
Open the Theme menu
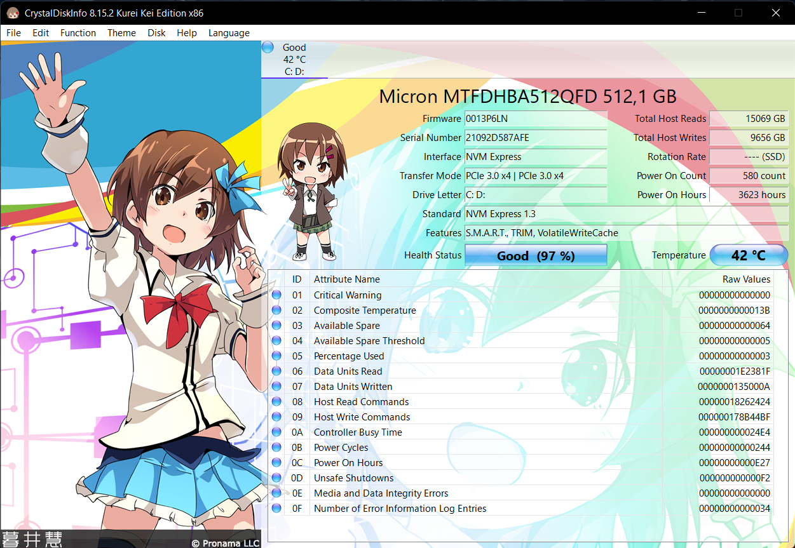[121, 33]
